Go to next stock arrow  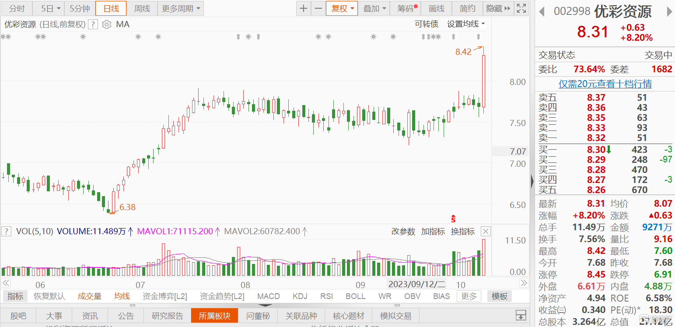[x=670, y=11]
